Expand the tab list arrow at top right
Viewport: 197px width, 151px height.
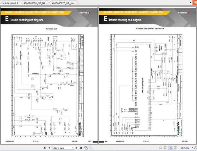(x=190, y=2)
